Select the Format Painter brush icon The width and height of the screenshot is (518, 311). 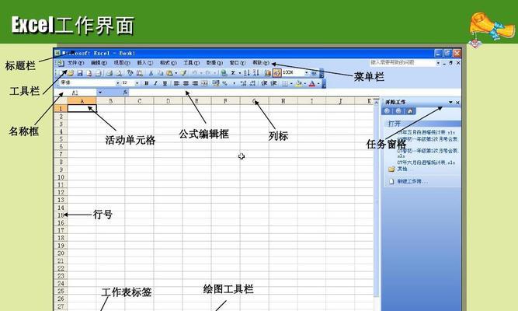(183, 73)
